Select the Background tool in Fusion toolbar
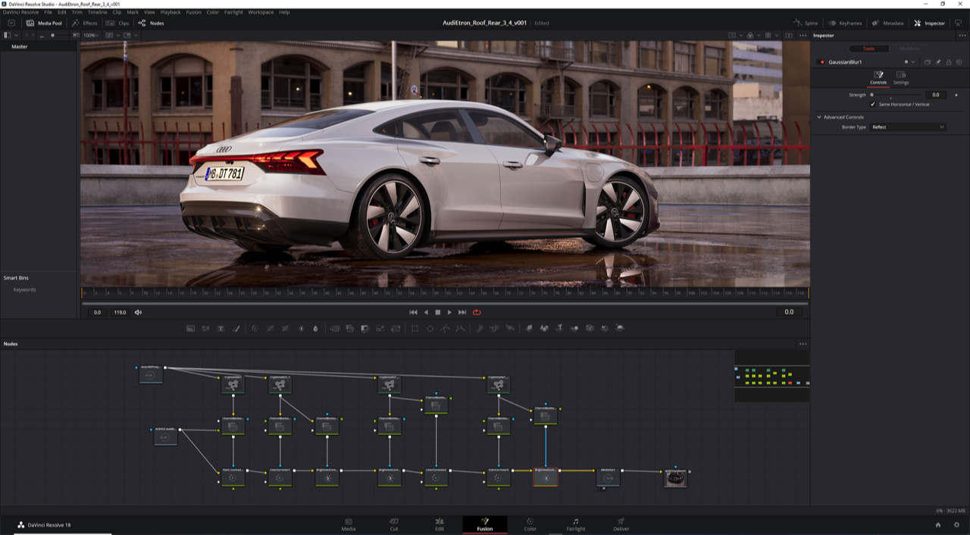 click(189, 328)
